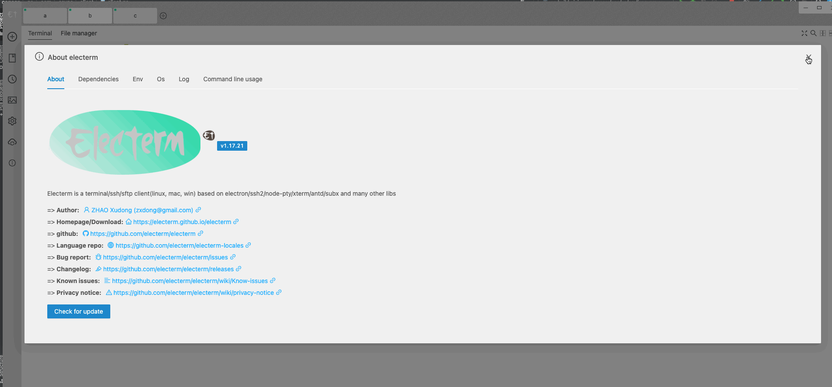The image size is (832, 387).
Task: Switch to session tab b
Action: point(90,16)
